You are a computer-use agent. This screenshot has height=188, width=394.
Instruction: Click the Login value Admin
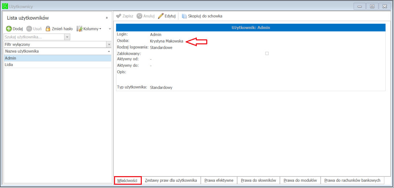coord(156,35)
